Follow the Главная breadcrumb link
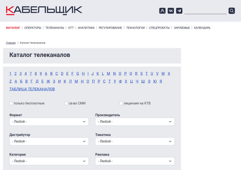Image resolution: width=241 pixels, height=170 pixels. tap(11, 43)
